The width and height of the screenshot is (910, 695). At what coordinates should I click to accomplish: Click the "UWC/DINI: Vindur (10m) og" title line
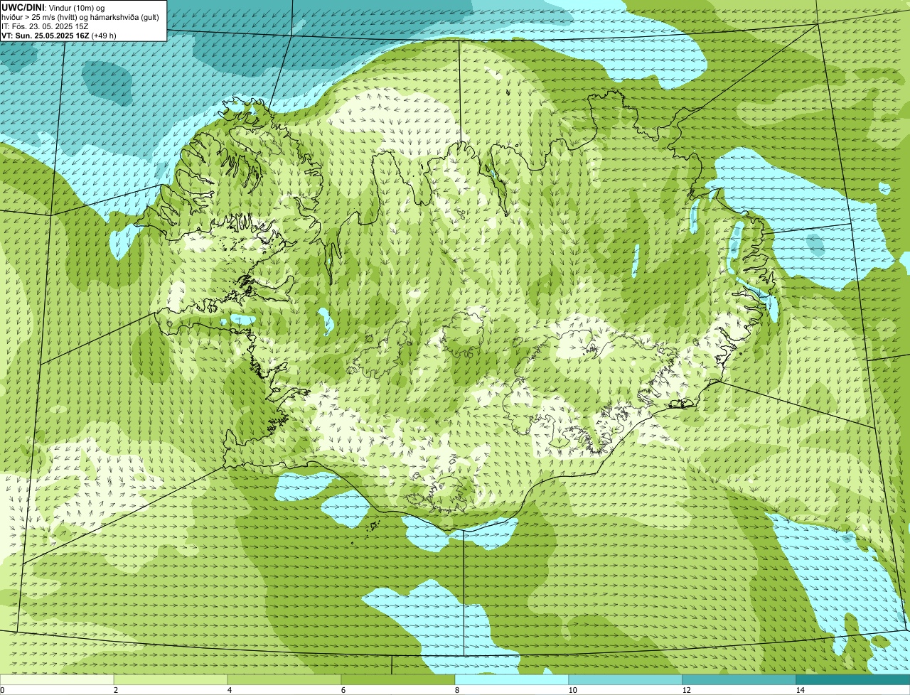pyautogui.click(x=53, y=7)
